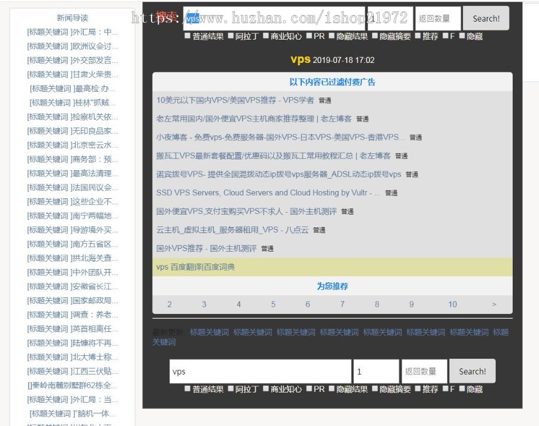Viewport: 539px width, 426px height.
Task: Enable the 推荐 checkbox in the bottom filter row
Action: [418, 389]
